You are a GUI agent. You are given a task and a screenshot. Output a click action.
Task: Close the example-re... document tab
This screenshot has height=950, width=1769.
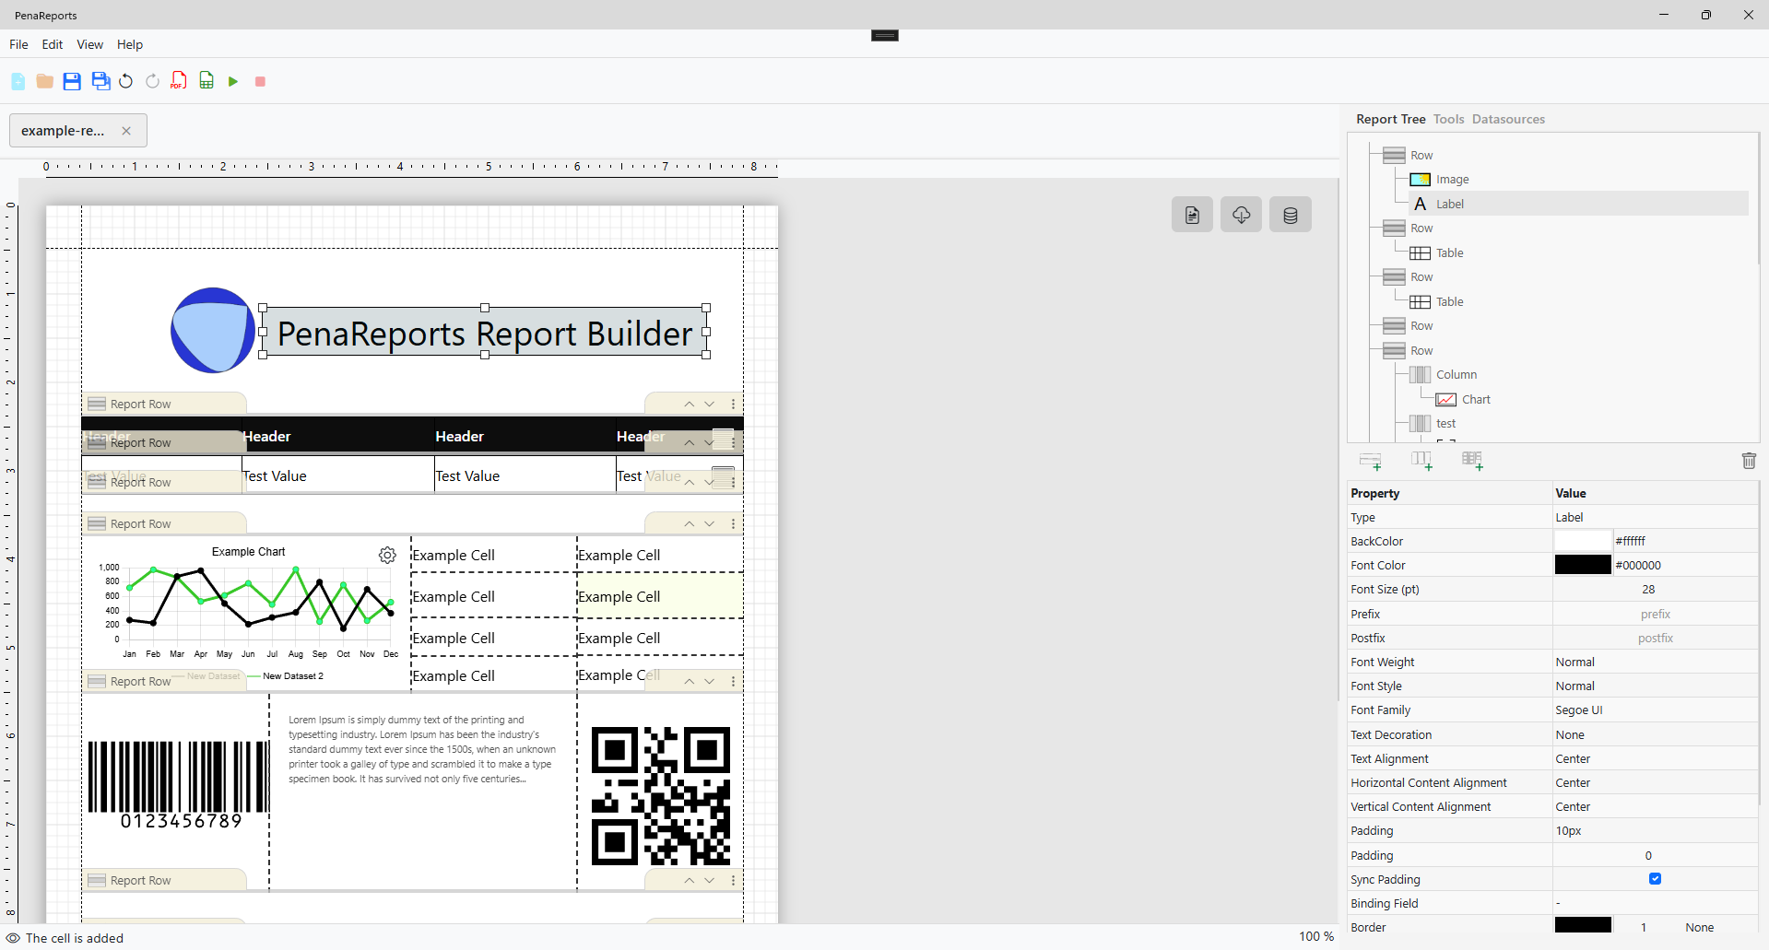(126, 131)
